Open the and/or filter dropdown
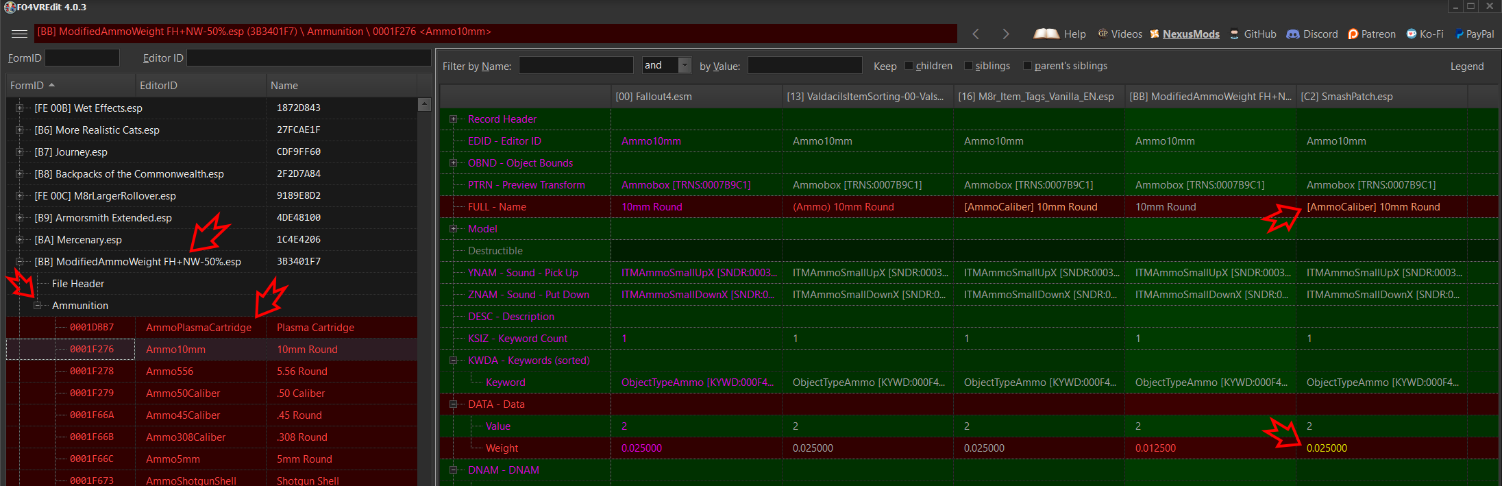 pos(684,65)
